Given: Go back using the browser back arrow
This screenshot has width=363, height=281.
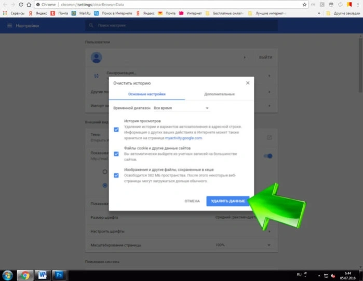Looking at the screenshot, I should (5, 5).
